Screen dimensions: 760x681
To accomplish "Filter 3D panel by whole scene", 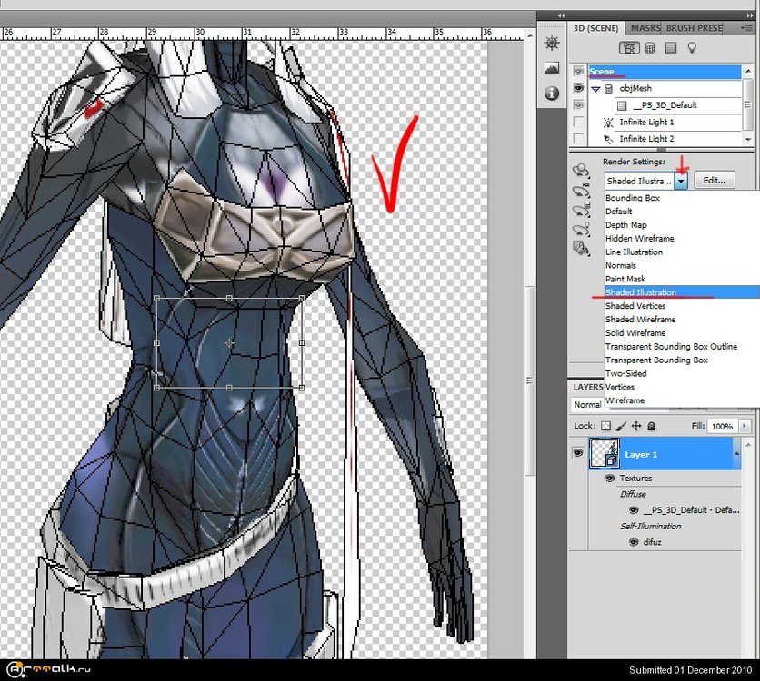I will [629, 48].
